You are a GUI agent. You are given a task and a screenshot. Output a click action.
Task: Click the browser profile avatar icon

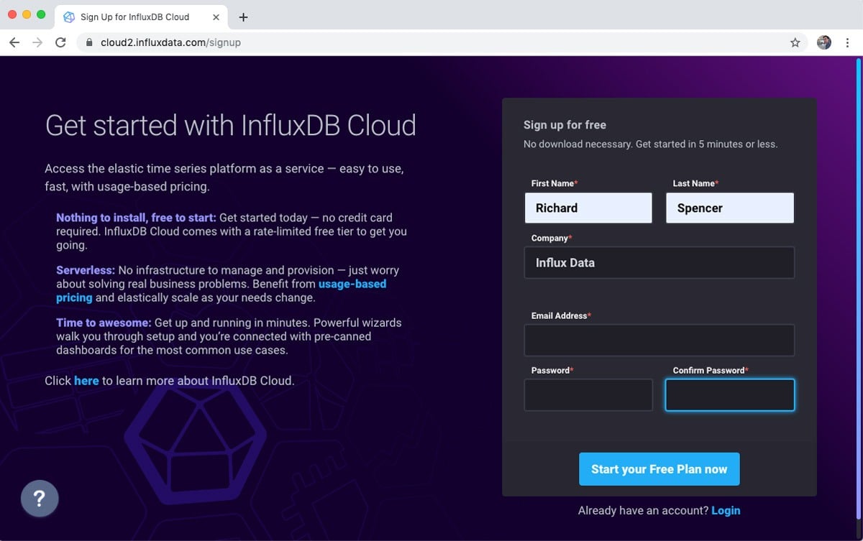[x=823, y=42]
